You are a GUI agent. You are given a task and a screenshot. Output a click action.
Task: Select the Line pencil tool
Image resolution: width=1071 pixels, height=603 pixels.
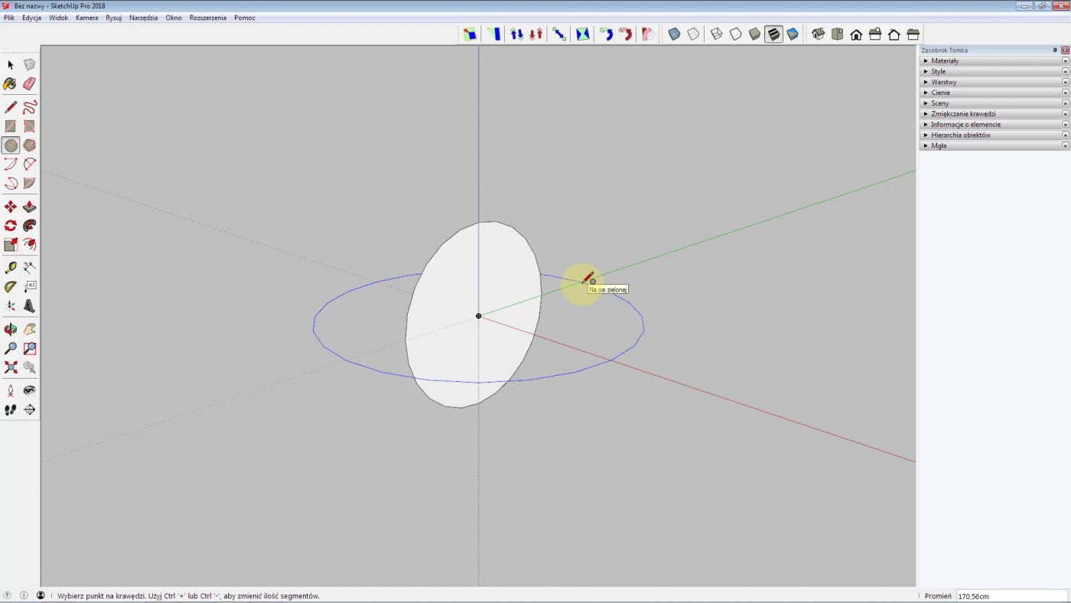11,107
